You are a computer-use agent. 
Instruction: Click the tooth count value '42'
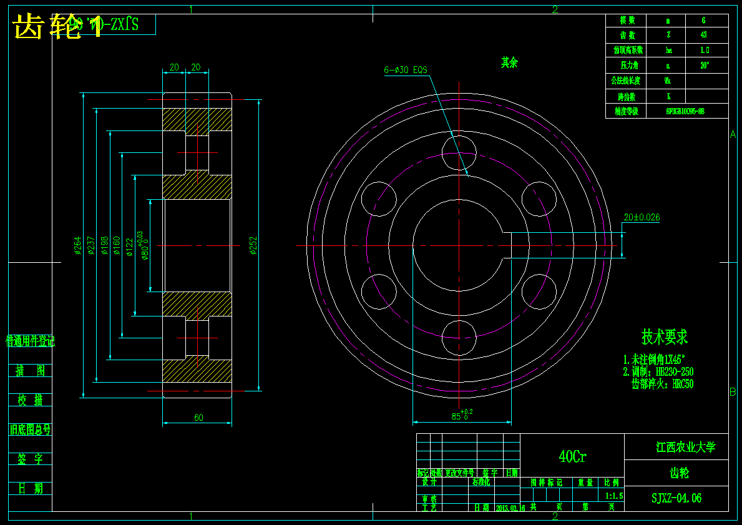point(704,34)
